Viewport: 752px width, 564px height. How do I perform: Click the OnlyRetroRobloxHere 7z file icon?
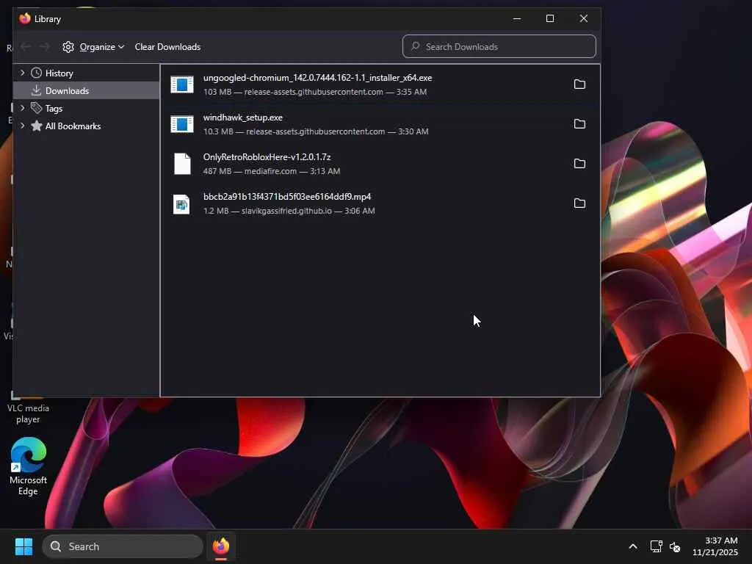[182, 164]
